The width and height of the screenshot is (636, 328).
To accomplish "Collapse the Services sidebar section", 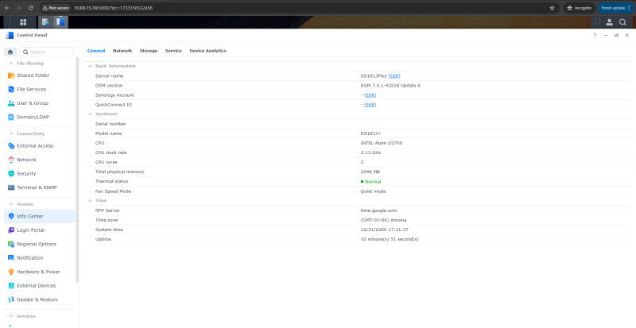I will click(10, 316).
